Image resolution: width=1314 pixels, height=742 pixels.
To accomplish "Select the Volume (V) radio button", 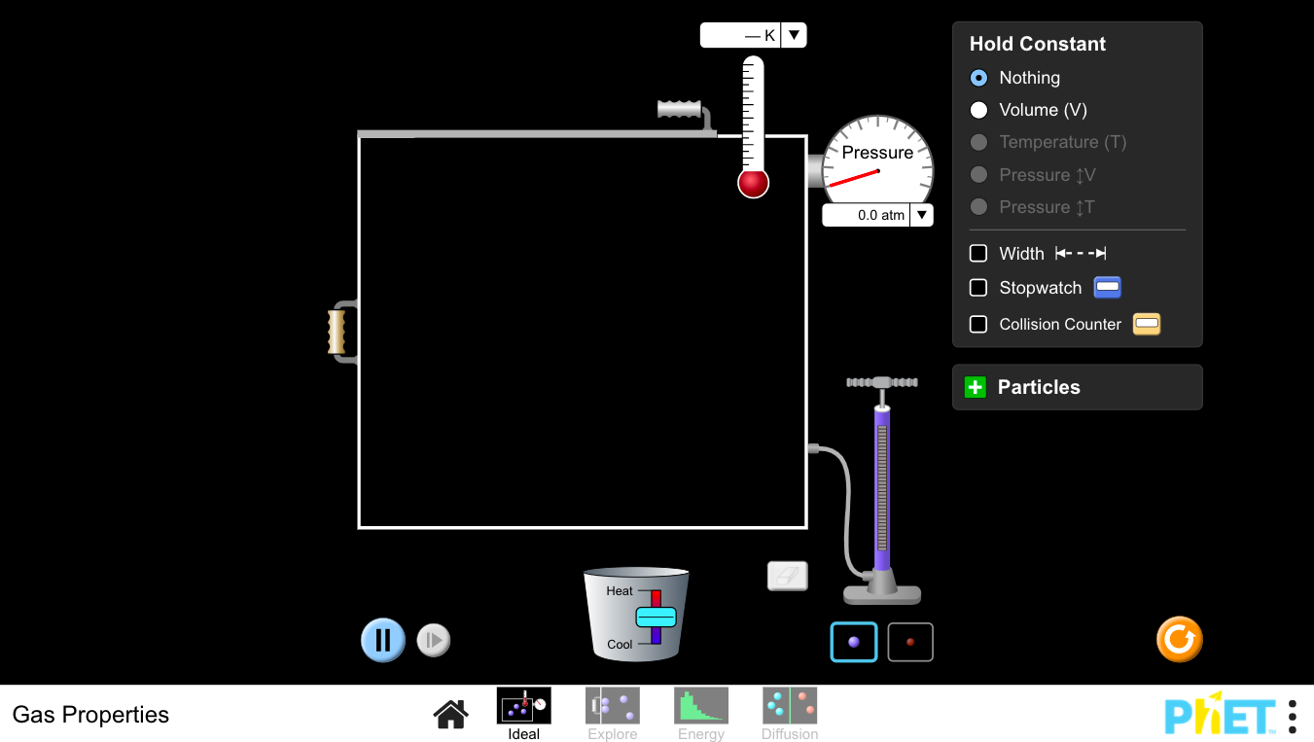I will pos(978,110).
